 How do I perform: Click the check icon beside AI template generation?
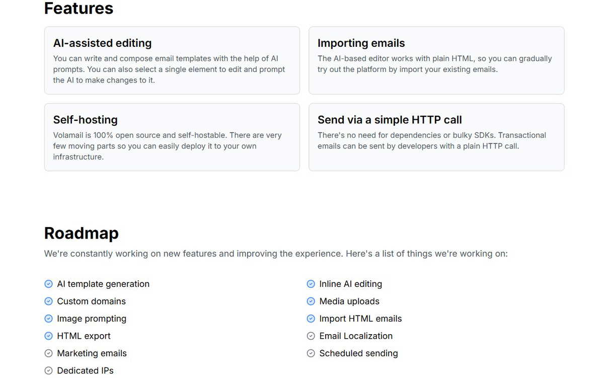(48, 284)
